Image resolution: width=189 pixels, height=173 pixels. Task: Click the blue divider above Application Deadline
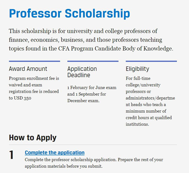[x=93, y=61]
